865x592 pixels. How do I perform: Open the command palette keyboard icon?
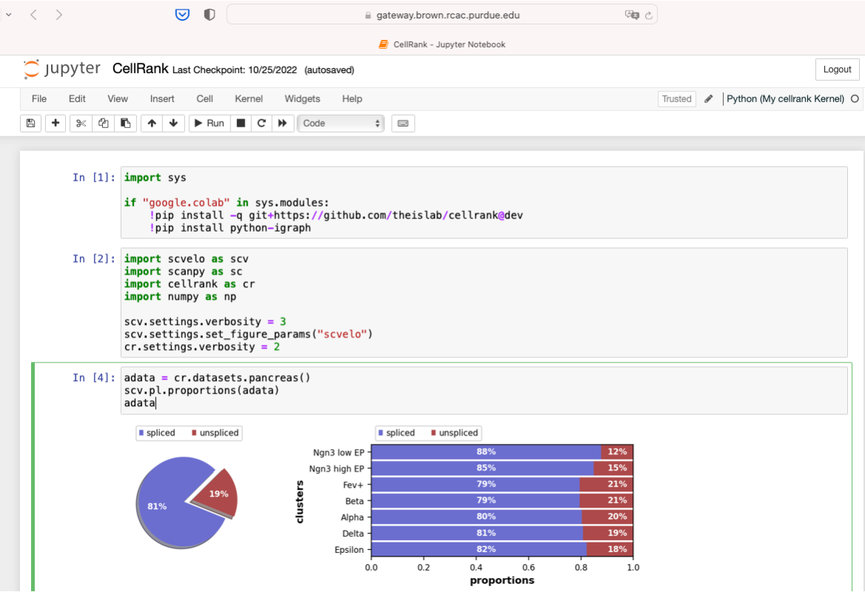(403, 124)
